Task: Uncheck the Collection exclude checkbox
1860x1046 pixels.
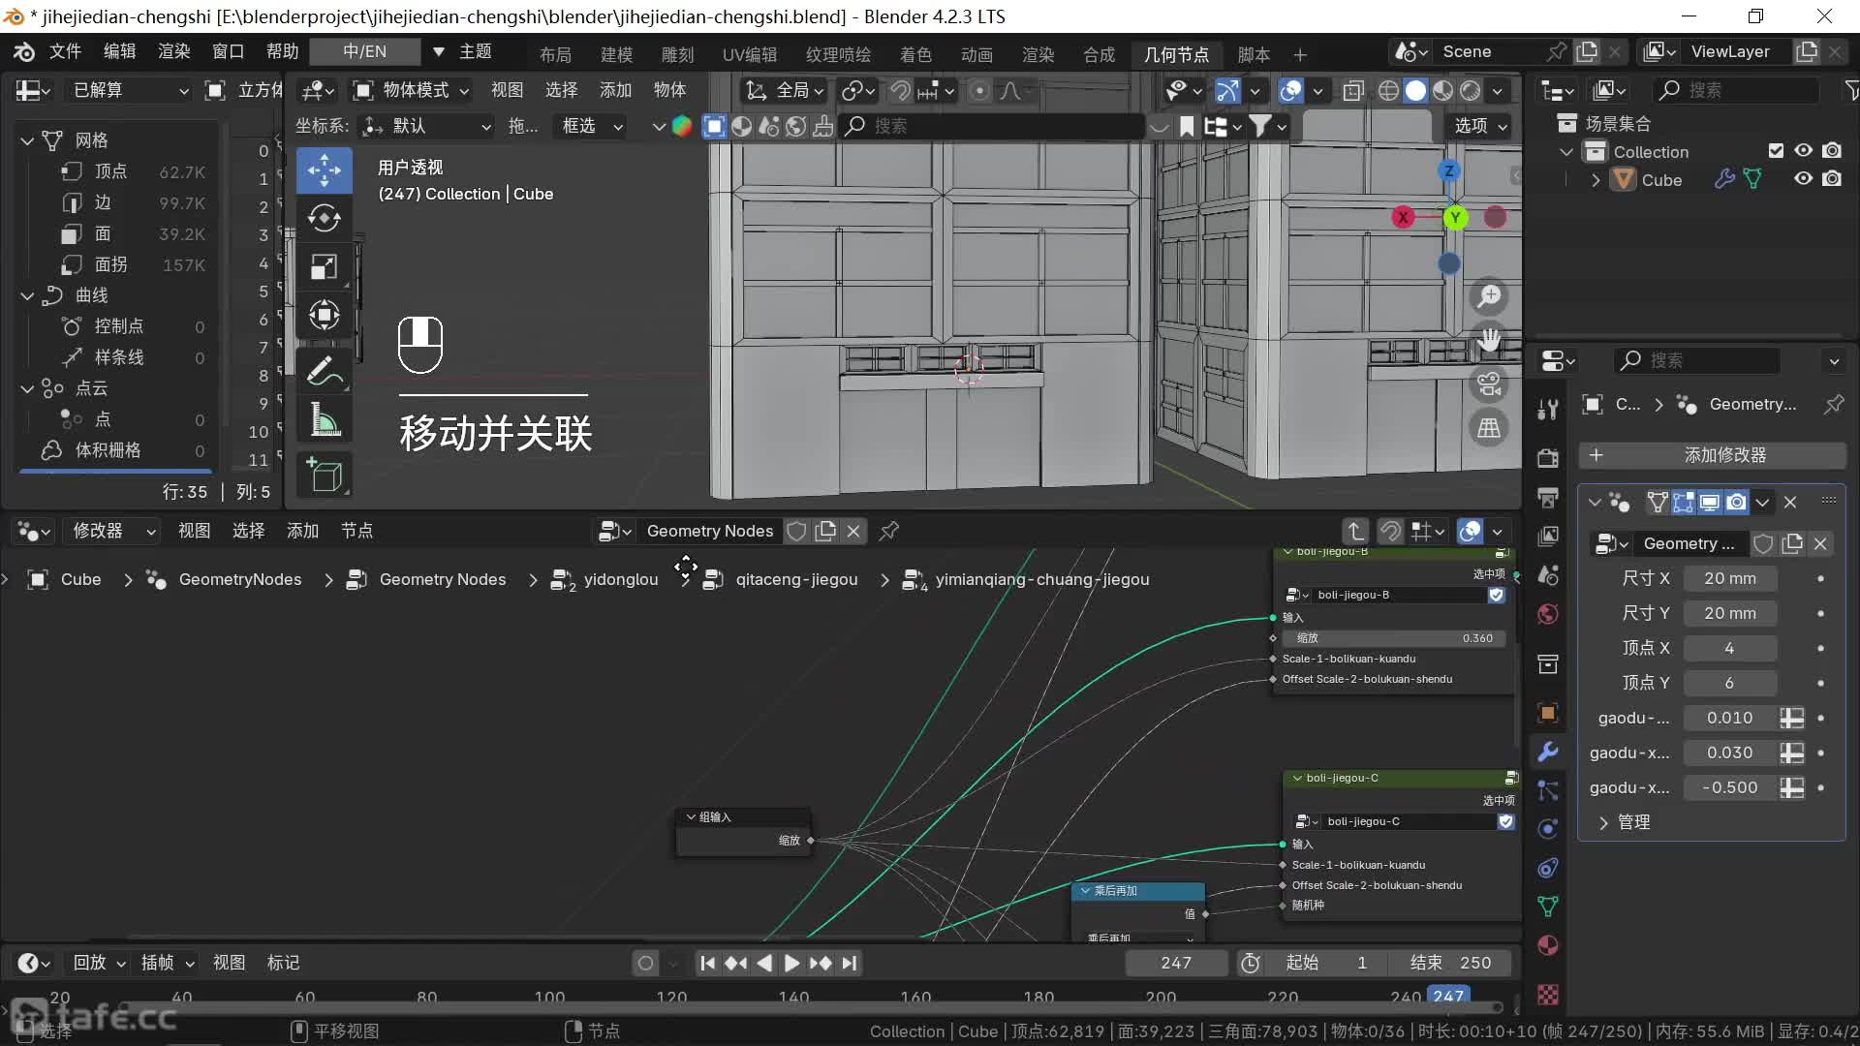Action: pos(1776,151)
